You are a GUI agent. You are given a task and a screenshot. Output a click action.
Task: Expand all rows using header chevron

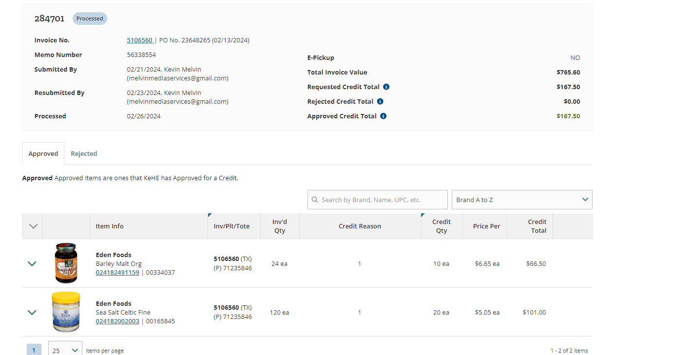click(33, 226)
